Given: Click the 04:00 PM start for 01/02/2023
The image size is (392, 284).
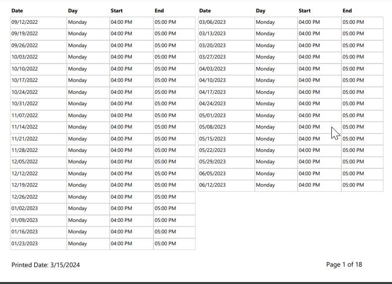Looking at the screenshot, I should (x=131, y=209).
